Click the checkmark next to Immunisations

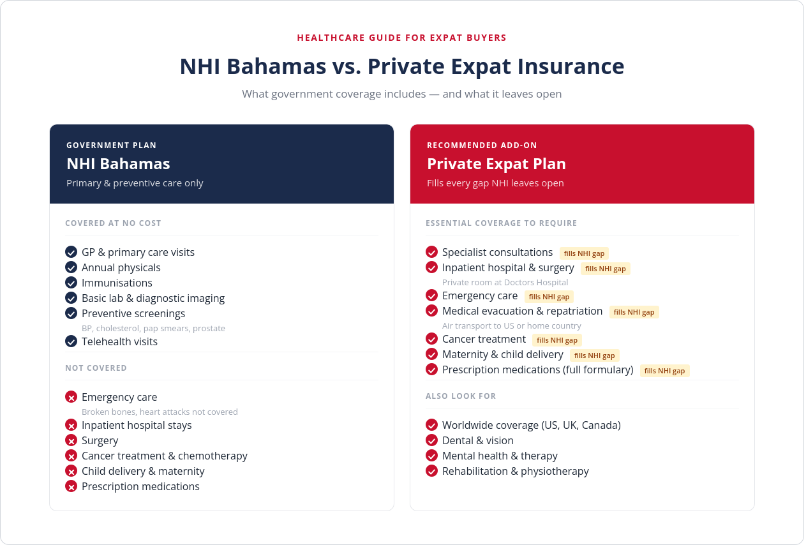(x=71, y=283)
